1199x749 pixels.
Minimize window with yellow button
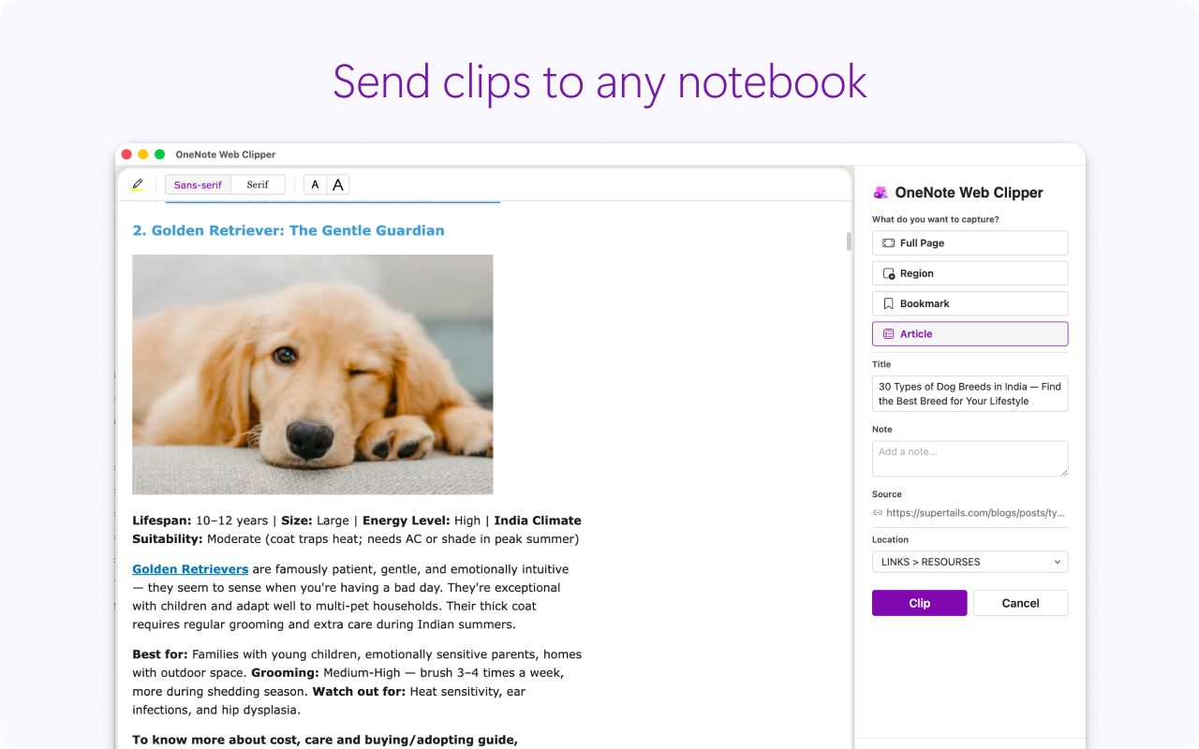(143, 154)
